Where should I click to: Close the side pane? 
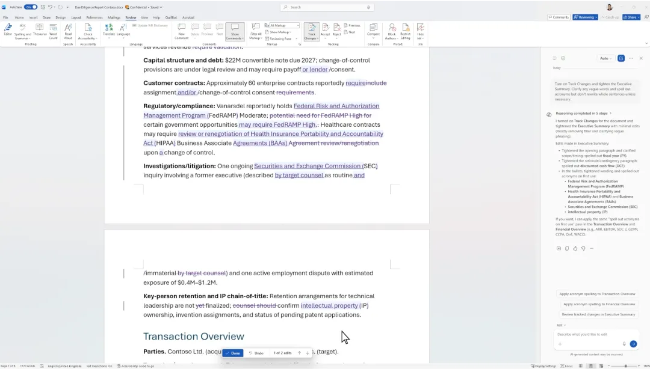tap(641, 58)
